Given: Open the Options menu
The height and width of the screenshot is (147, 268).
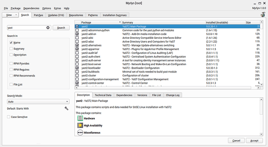Looking at the screenshot, I should pos(47,9).
